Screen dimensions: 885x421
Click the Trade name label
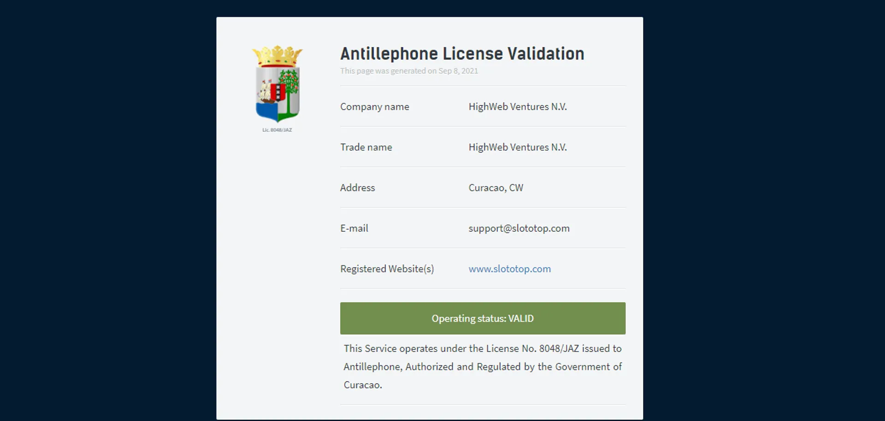point(366,147)
